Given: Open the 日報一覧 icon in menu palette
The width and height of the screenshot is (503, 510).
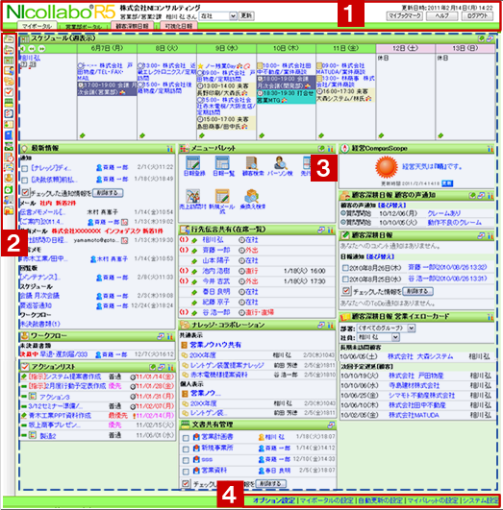Looking at the screenshot, I should (222, 163).
